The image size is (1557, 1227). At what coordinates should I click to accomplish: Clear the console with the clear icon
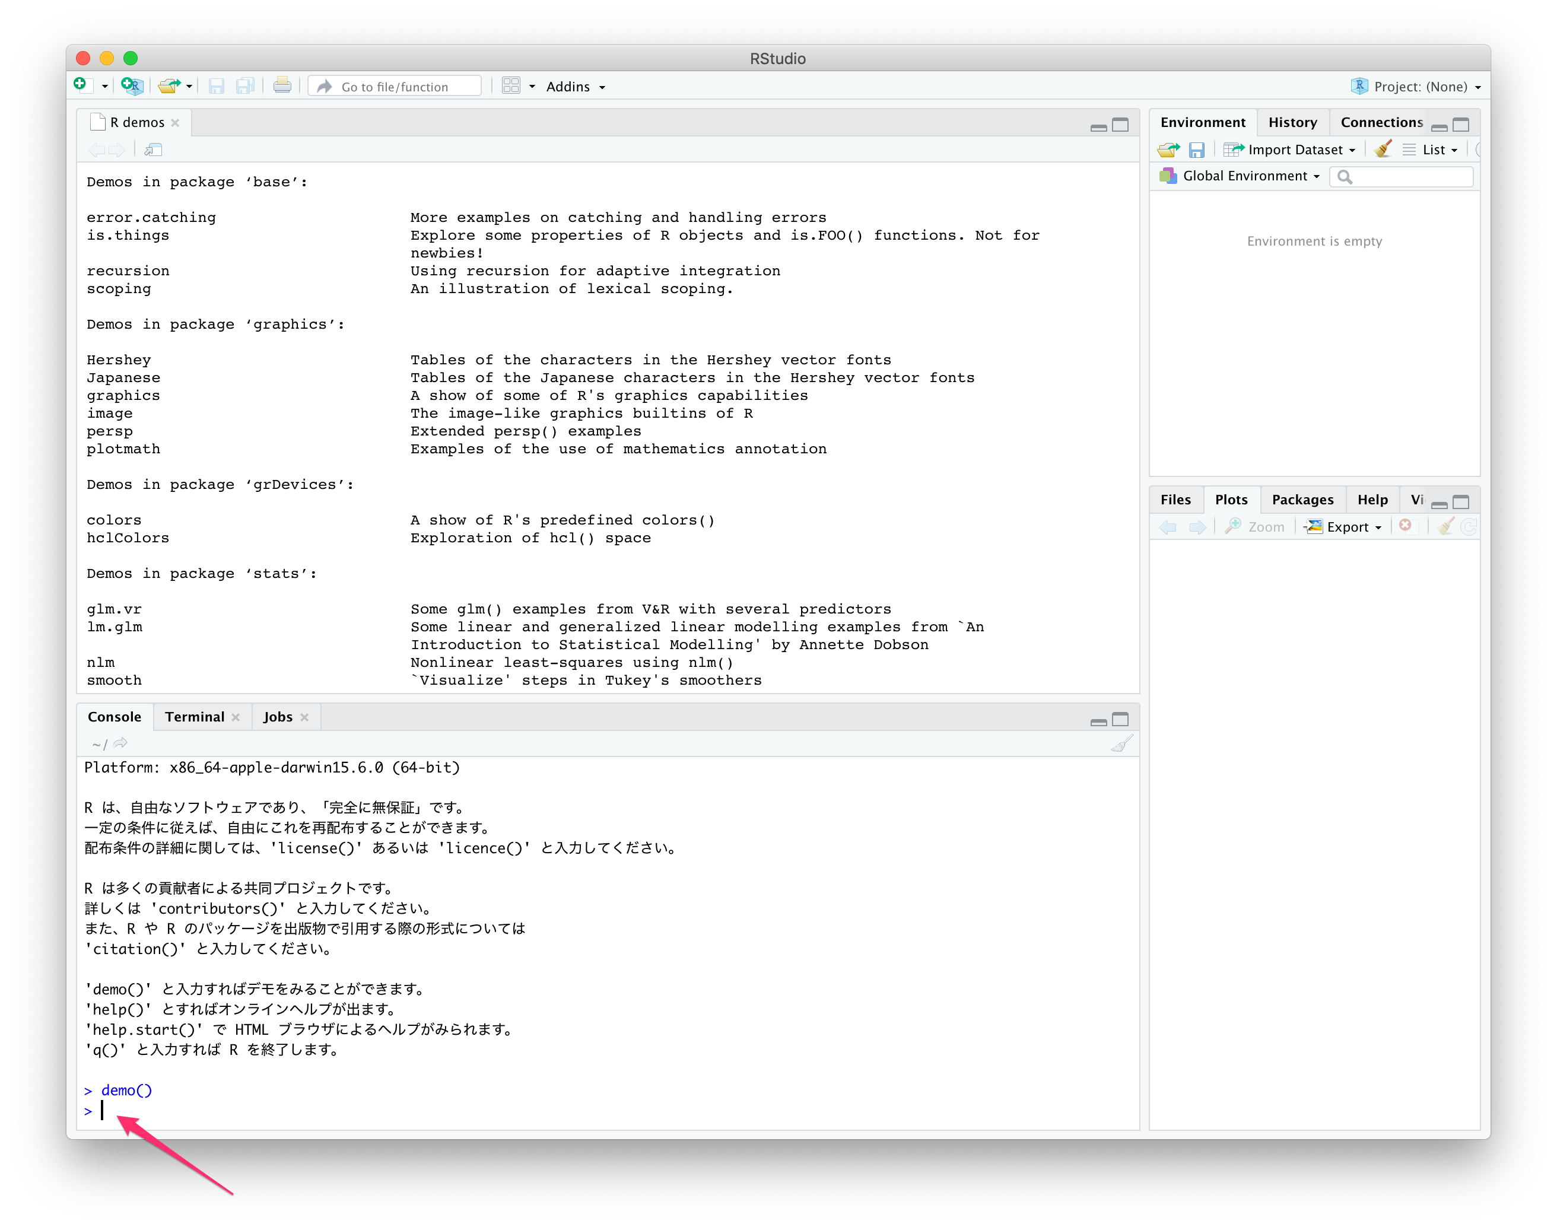(x=1122, y=743)
